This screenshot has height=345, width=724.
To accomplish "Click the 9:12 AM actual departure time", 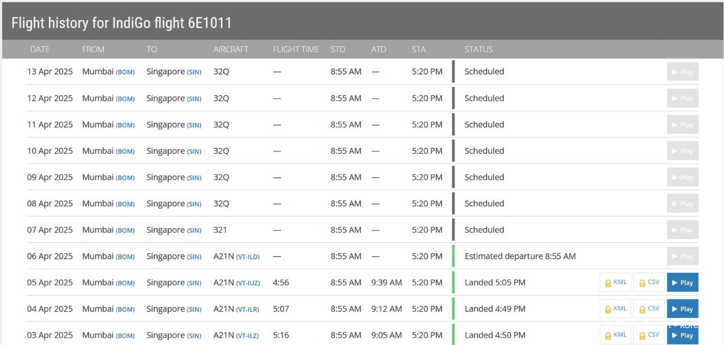I will tap(387, 309).
